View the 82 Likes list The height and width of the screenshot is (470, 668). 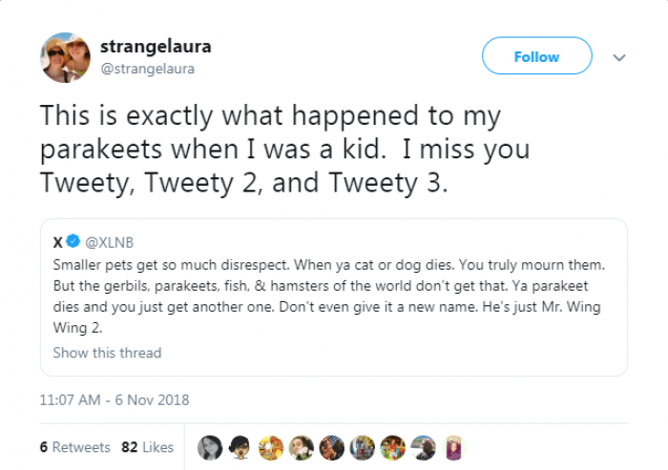point(148,447)
